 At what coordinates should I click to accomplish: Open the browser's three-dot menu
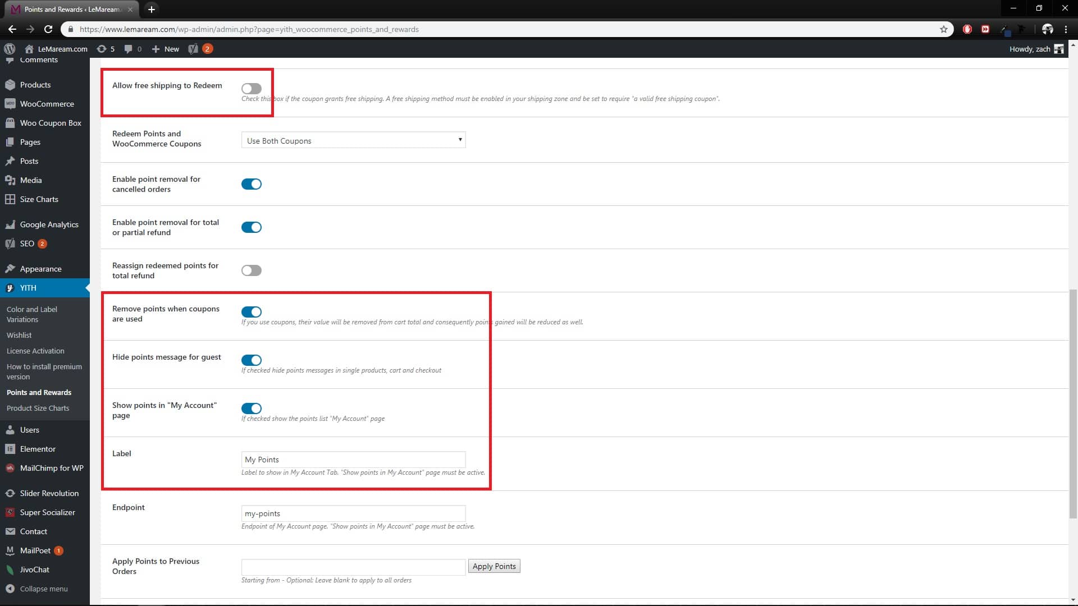1066,29
